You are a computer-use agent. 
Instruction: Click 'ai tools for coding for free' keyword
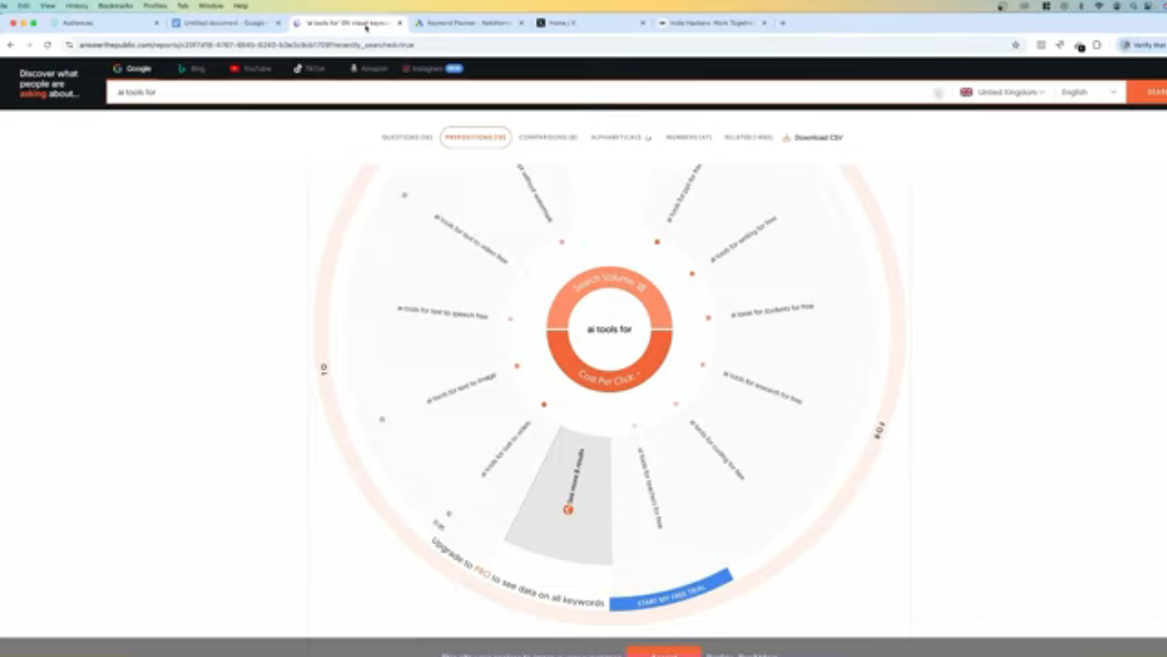(717, 450)
